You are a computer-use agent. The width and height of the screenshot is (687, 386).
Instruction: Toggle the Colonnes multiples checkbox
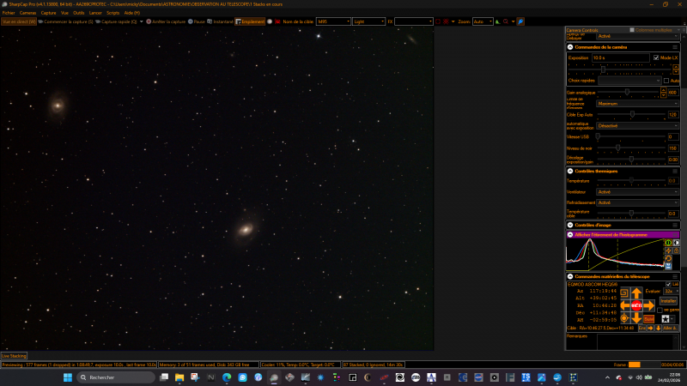coord(632,30)
